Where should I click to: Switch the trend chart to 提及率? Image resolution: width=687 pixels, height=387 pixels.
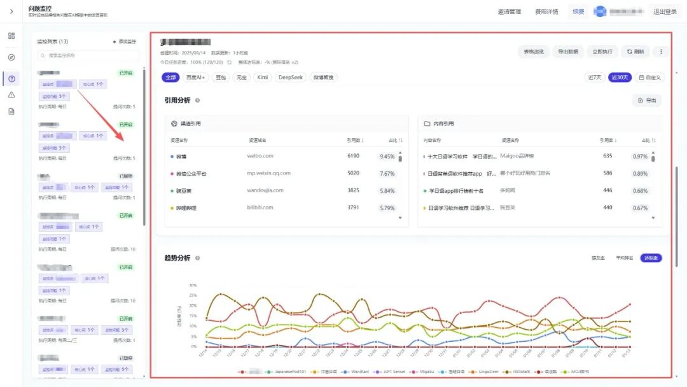click(x=598, y=258)
